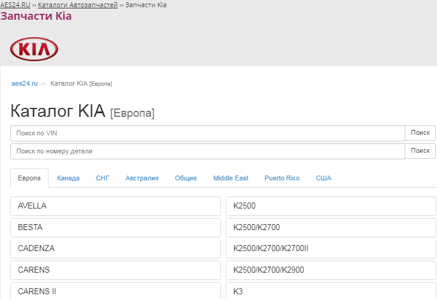This screenshot has height=299, width=437.
Task: Switch to the Middle East tab
Action: (x=230, y=178)
